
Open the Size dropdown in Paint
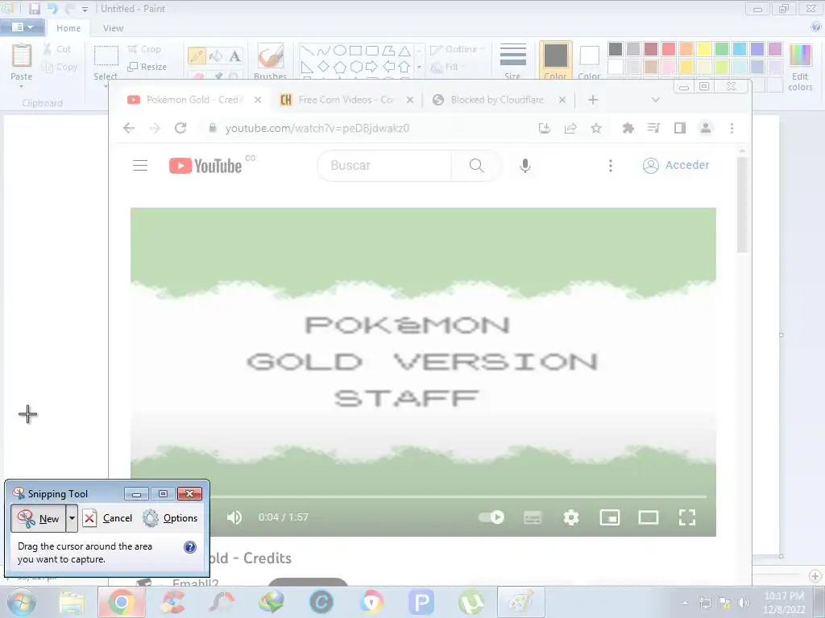point(513,61)
